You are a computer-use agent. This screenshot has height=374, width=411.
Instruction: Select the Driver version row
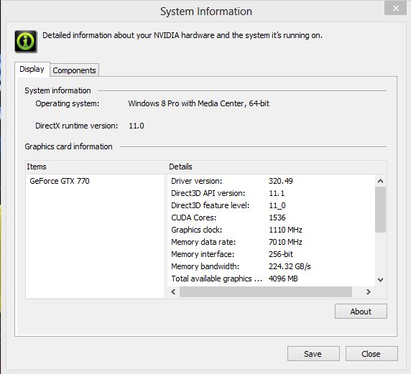(x=272, y=181)
